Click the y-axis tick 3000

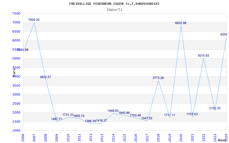(x=16, y=95)
